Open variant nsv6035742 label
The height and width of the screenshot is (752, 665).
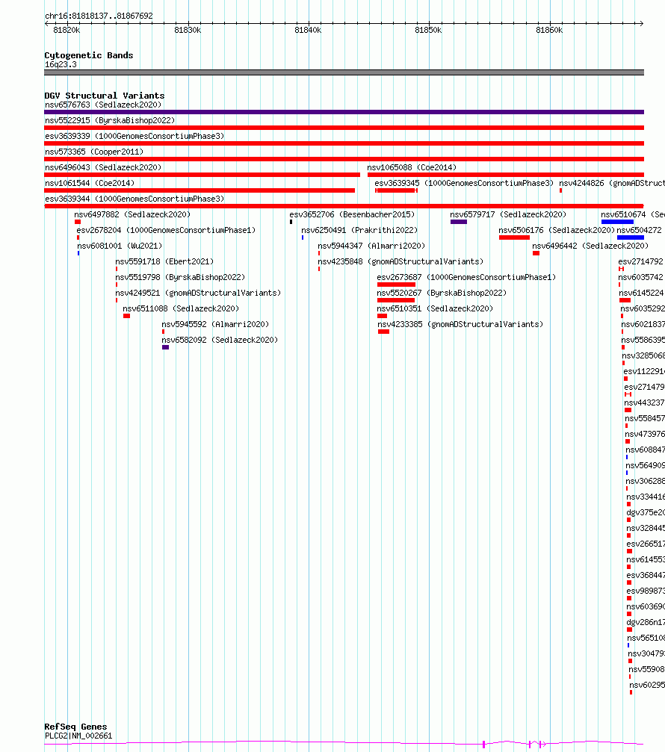(641, 278)
